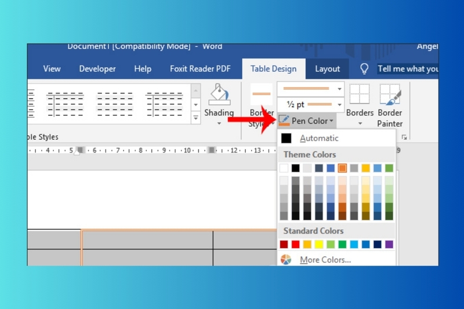Image resolution: width=464 pixels, height=309 pixels.
Task: Click the column marker near ruler 11
Action: [x=211, y=150]
